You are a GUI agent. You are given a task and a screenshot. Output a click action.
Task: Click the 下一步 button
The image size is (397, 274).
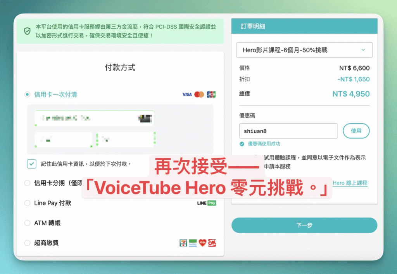[x=304, y=225]
